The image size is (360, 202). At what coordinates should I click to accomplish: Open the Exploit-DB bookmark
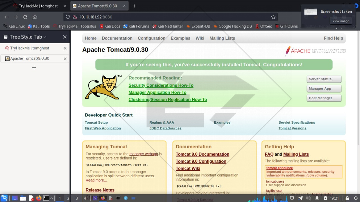198,26
